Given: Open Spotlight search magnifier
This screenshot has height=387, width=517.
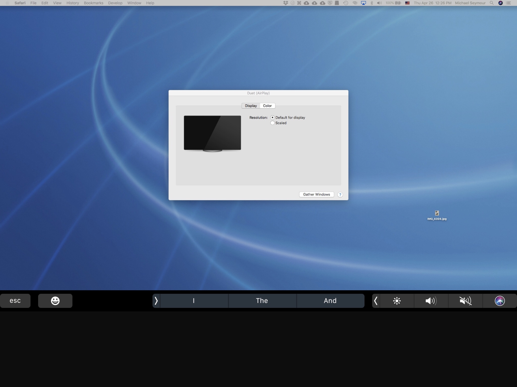Looking at the screenshot, I should click(492, 3).
